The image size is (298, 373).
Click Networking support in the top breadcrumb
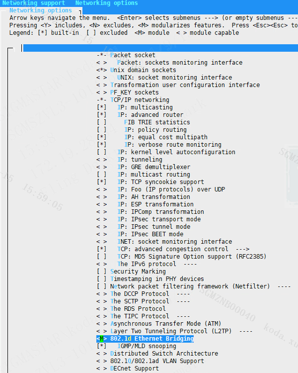pos(33,3)
